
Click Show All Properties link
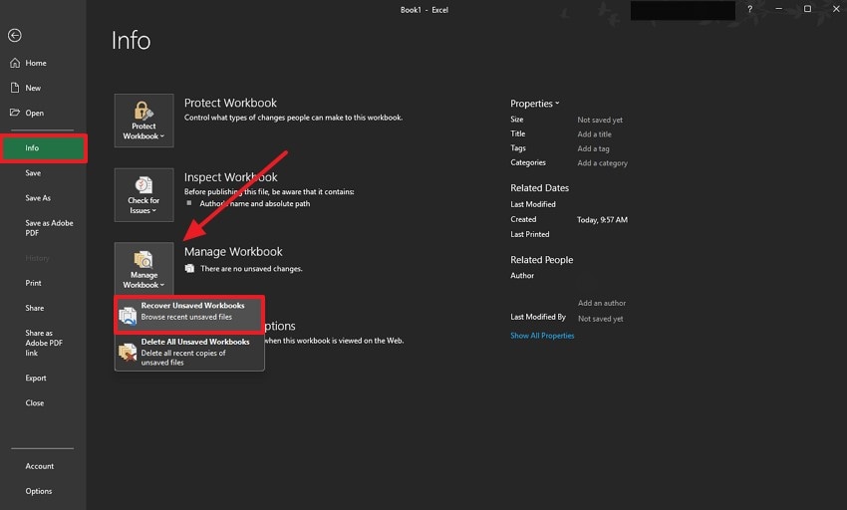[x=542, y=336]
